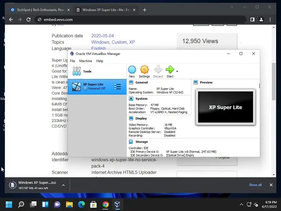Open the Windows Start menu
The image size is (281, 211).
click(9, 204)
